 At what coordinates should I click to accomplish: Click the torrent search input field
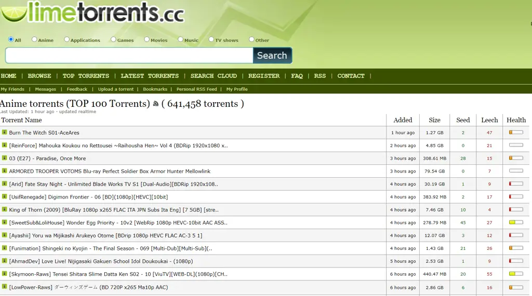coord(129,55)
